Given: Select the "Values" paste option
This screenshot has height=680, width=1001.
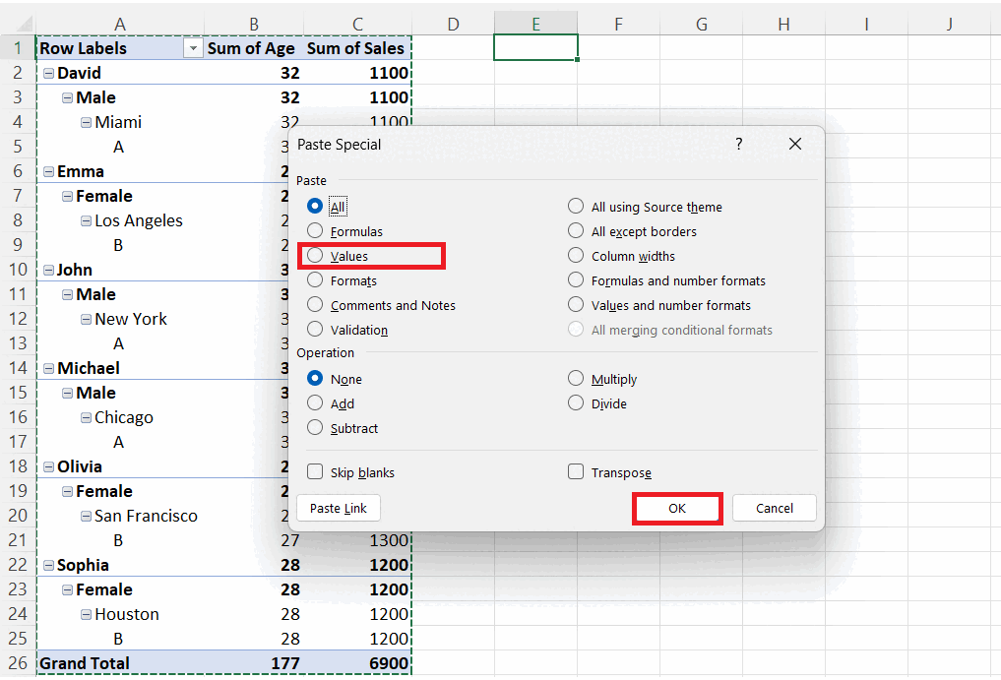Looking at the screenshot, I should pos(316,256).
